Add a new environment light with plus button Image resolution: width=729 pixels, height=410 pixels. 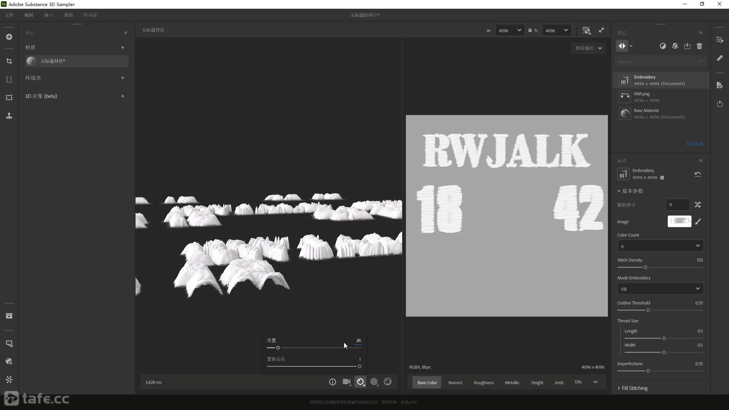123,78
